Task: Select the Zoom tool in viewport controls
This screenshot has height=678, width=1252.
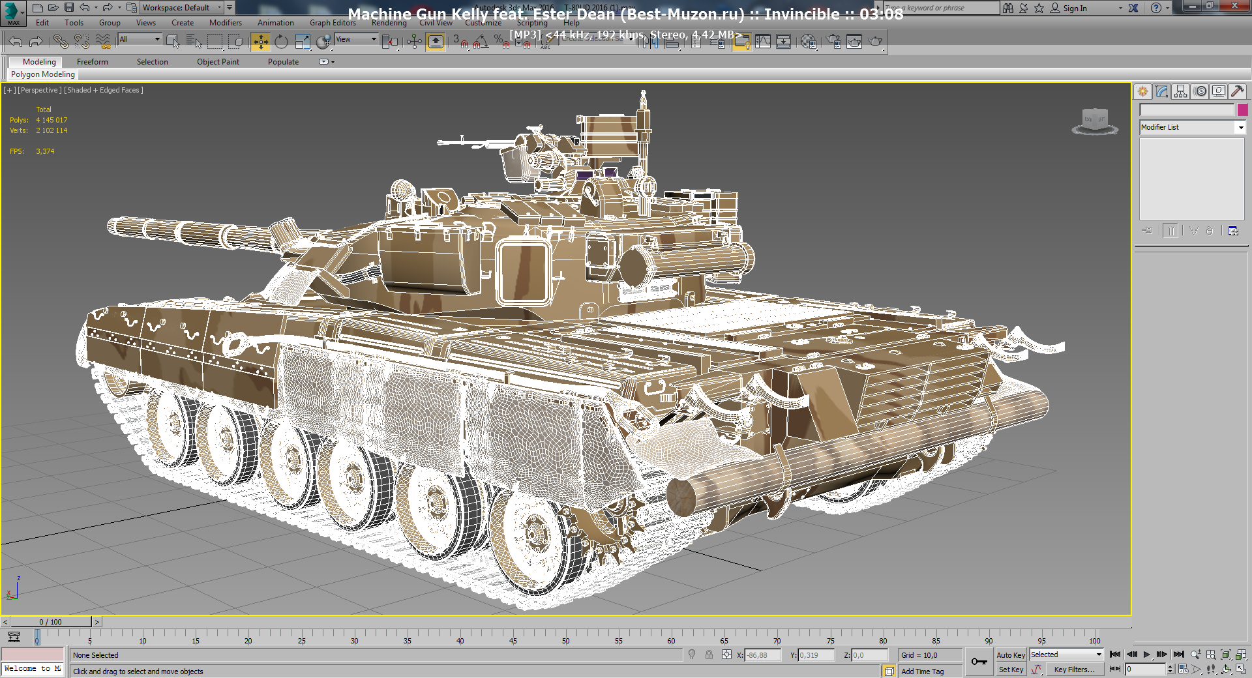Action: pyautogui.click(x=1195, y=654)
